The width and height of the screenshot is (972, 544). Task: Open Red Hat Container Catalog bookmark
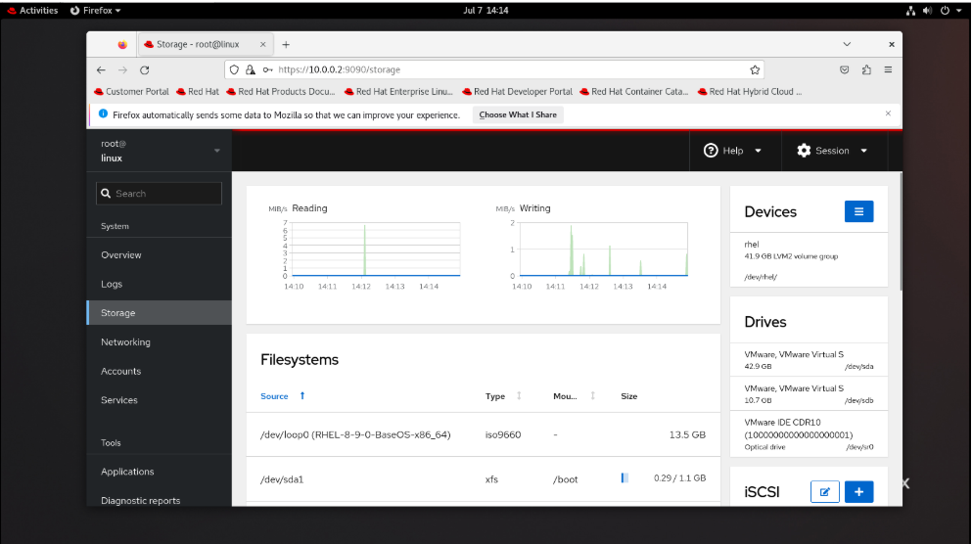point(634,92)
